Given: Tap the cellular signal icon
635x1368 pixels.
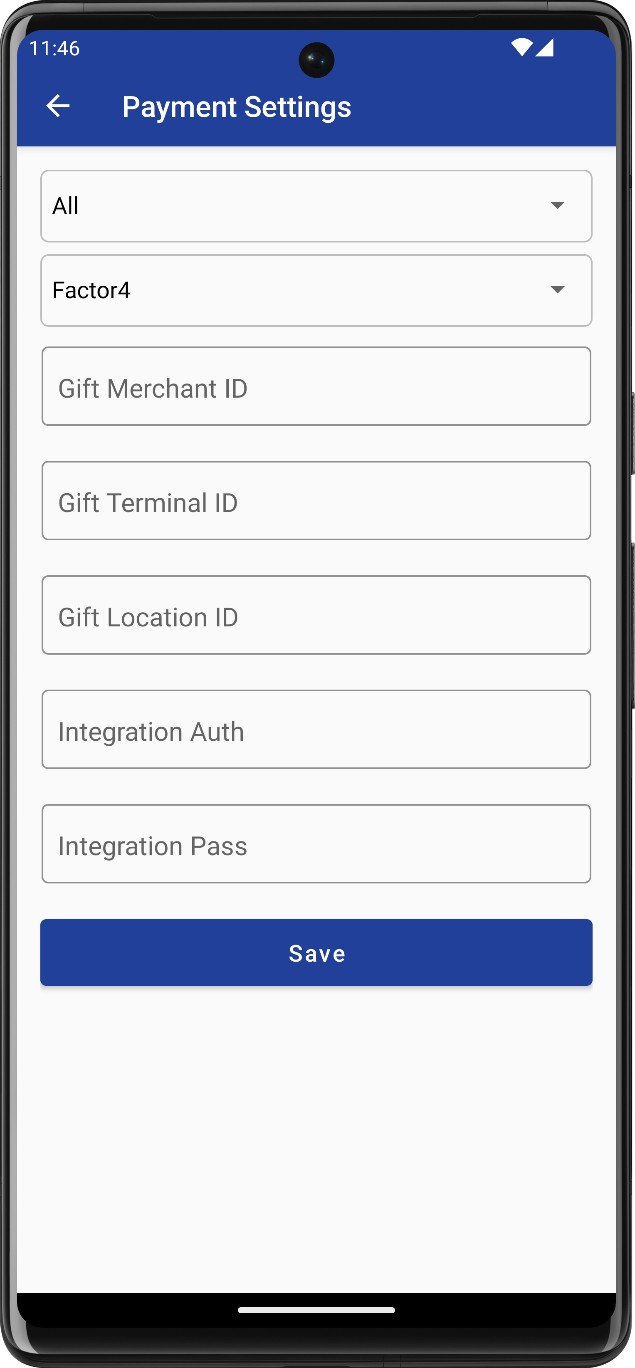Looking at the screenshot, I should pyautogui.click(x=545, y=47).
